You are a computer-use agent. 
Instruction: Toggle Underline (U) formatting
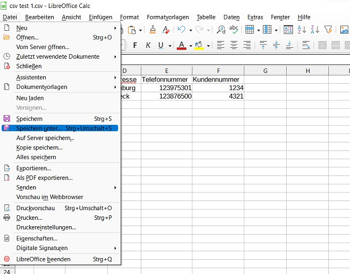161,46
